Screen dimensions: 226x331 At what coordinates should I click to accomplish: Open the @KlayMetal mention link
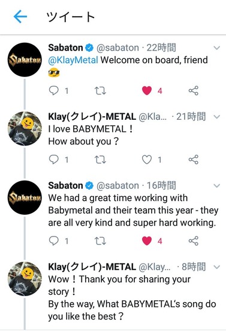coord(73,60)
